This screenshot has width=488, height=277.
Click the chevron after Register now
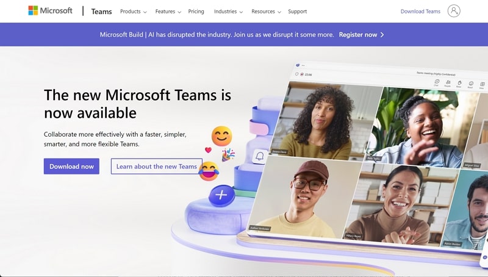pos(382,35)
